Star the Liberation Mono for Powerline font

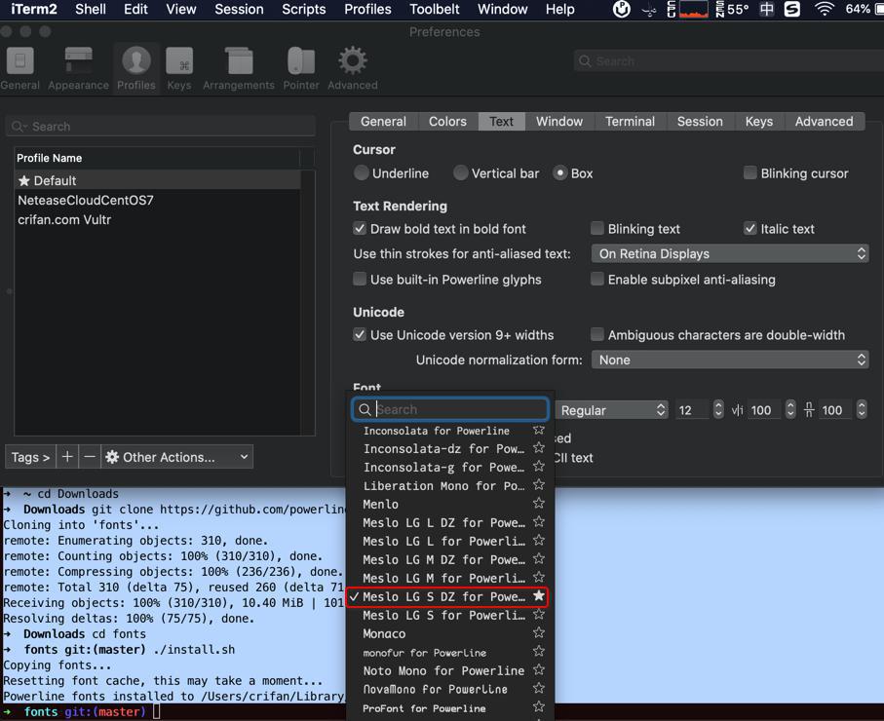(539, 485)
